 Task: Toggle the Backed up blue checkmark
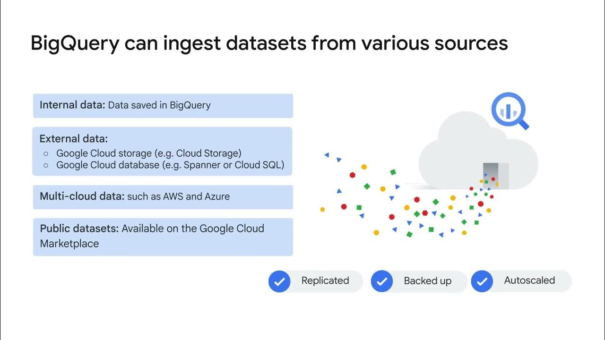[382, 281]
